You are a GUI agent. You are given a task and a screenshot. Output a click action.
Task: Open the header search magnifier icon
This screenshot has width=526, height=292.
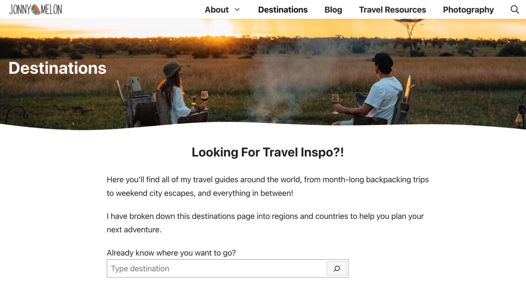(x=515, y=10)
